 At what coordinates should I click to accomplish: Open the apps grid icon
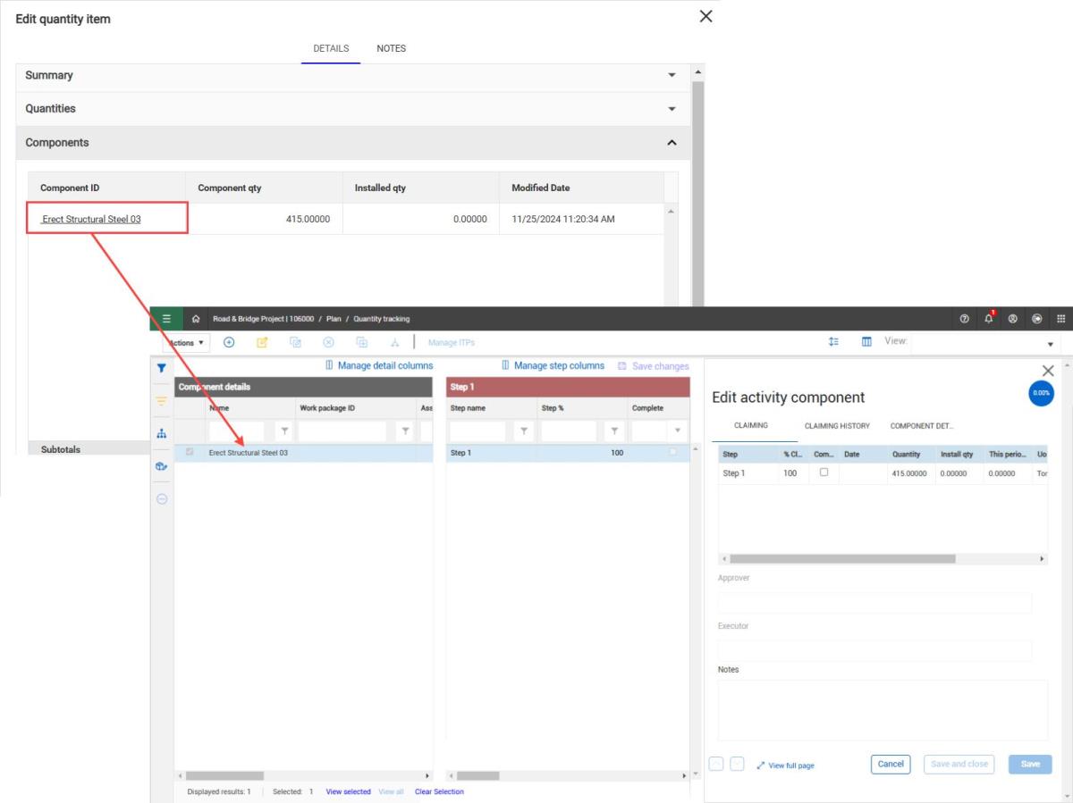[x=1061, y=319]
